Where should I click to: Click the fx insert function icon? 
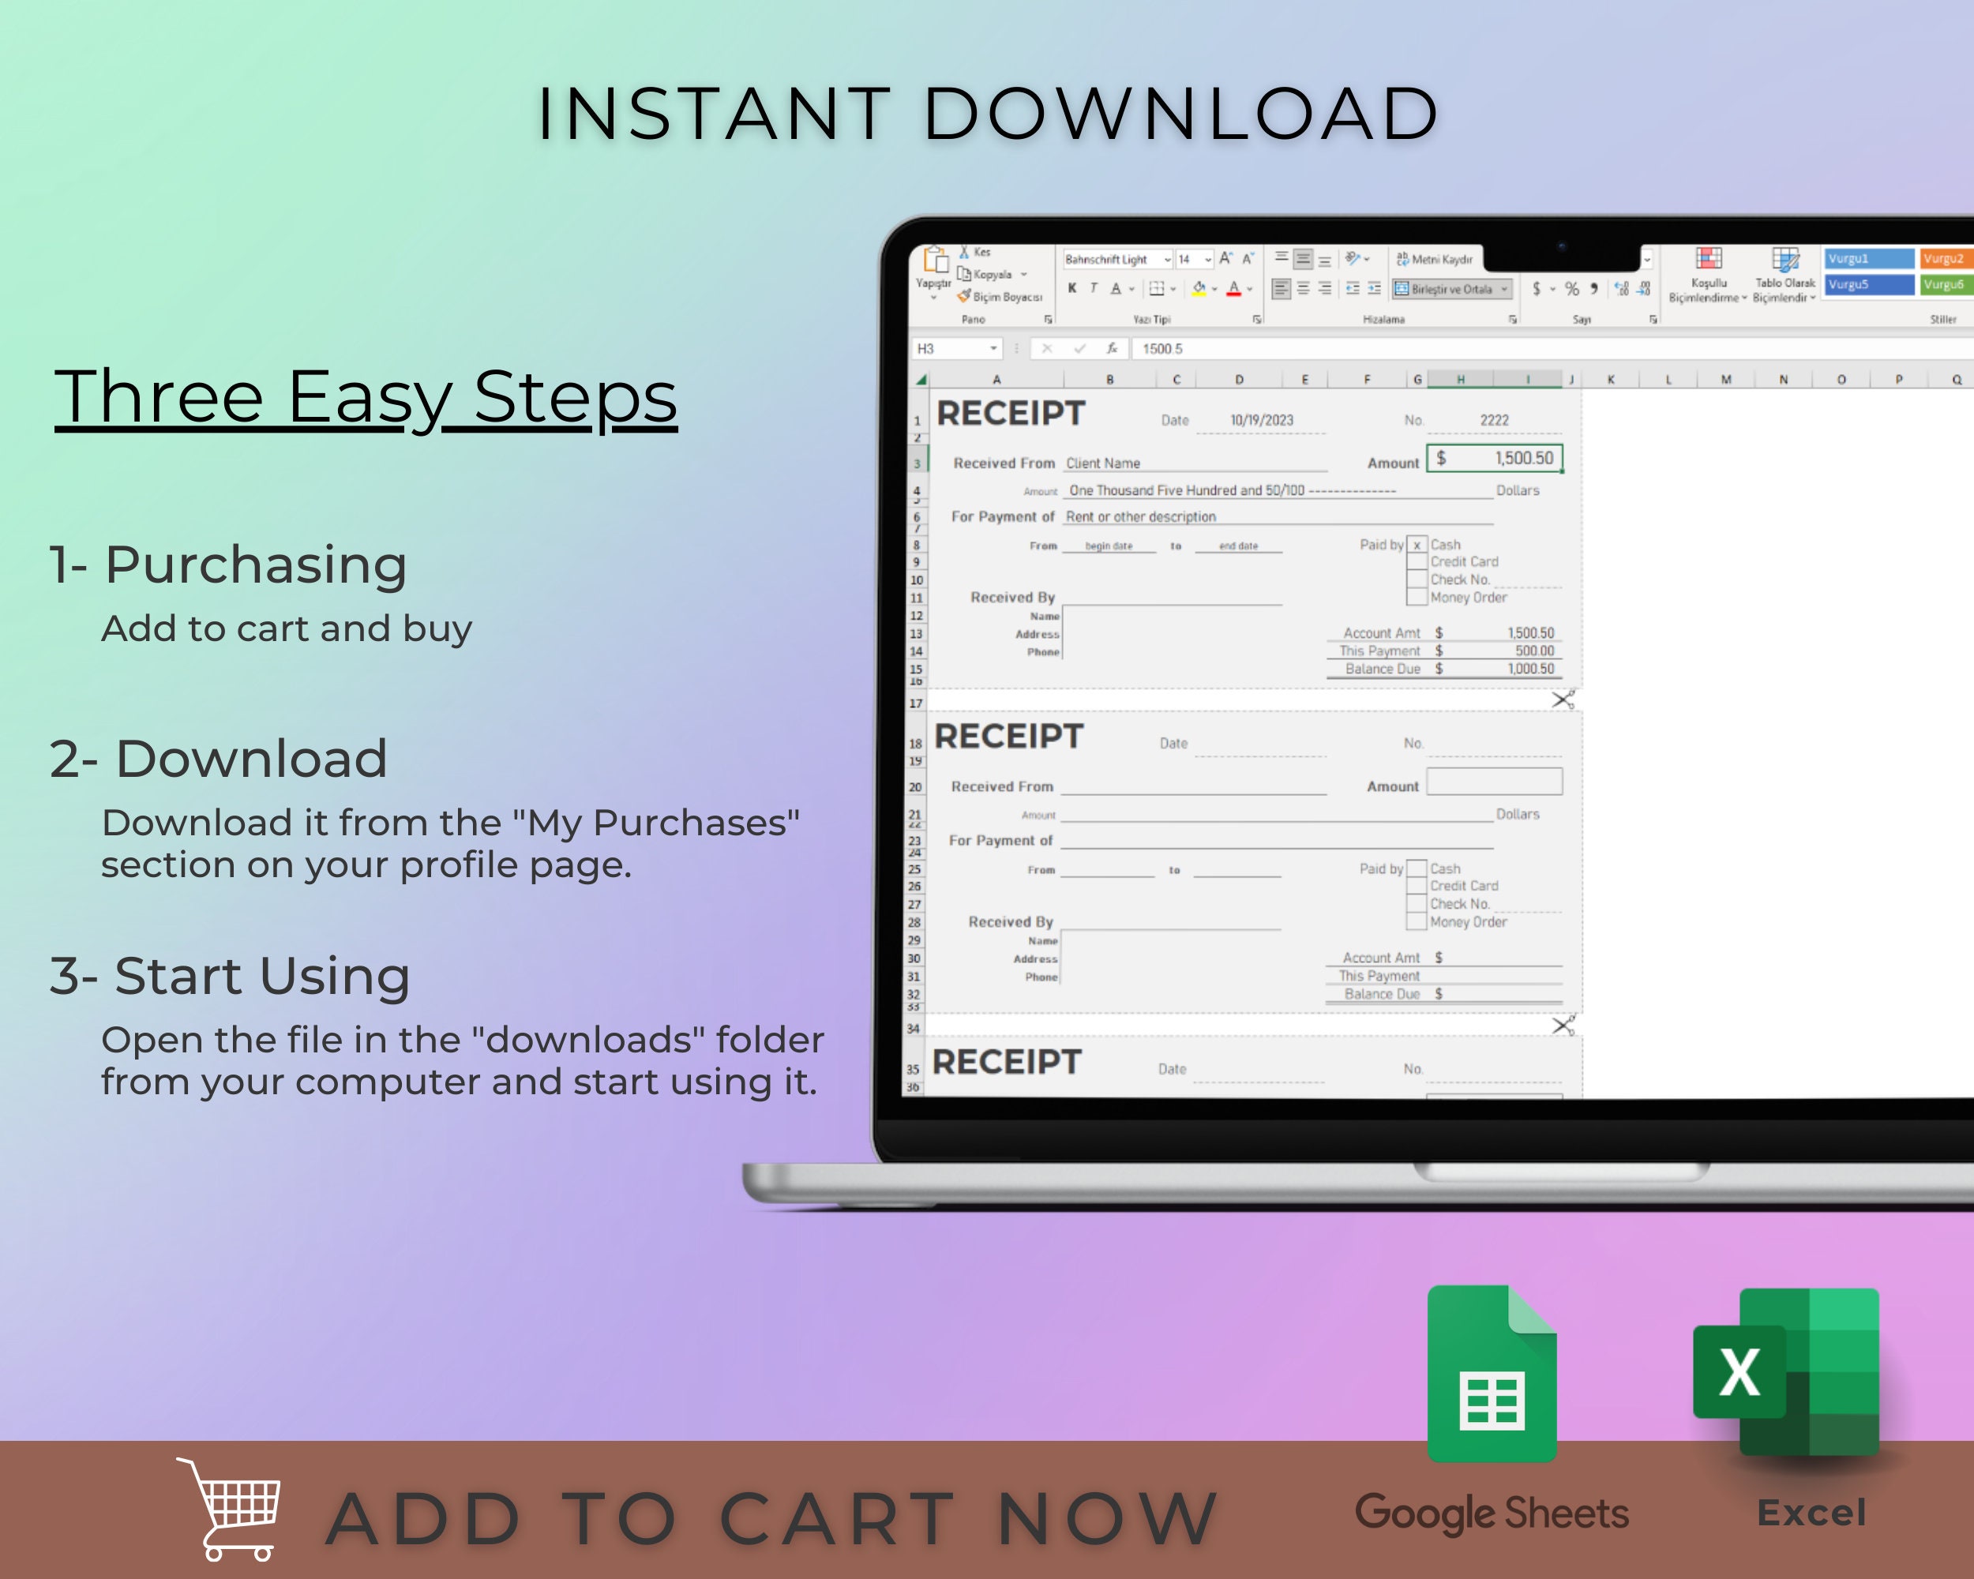pyautogui.click(x=1113, y=350)
